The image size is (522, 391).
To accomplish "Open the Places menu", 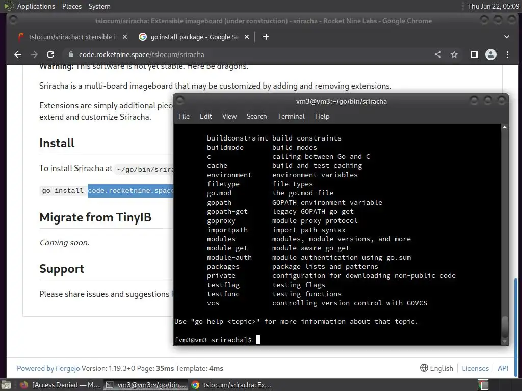I will (x=71, y=6).
